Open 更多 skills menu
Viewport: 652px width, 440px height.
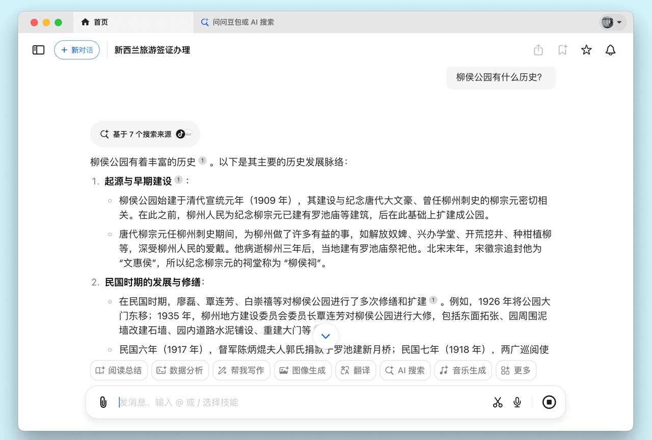coord(516,371)
